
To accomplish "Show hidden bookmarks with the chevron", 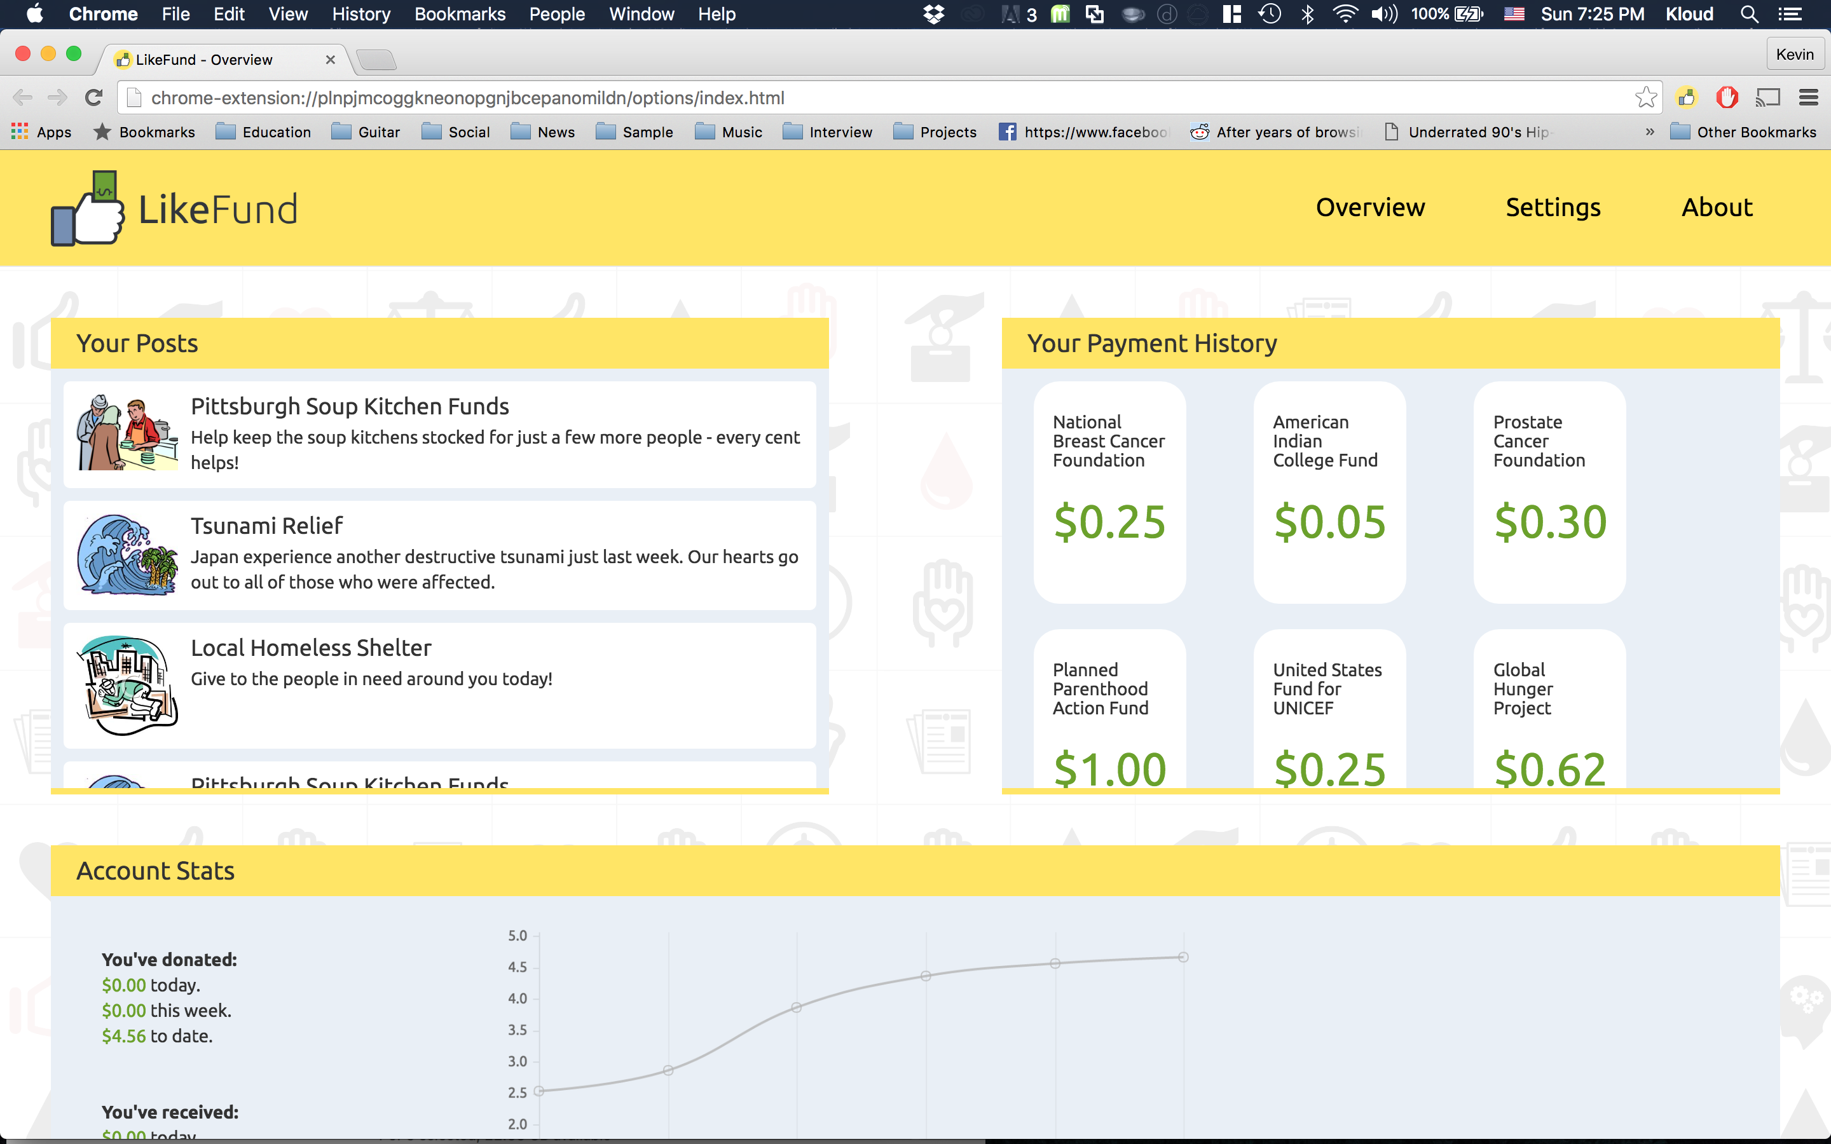I will point(1649,132).
